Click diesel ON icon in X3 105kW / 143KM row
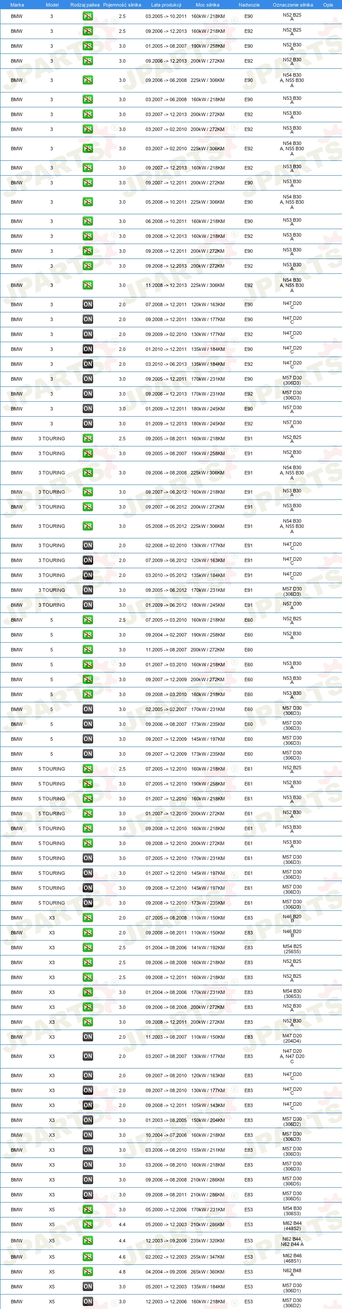Screen dimensions: 342x1309 click(x=88, y=1105)
